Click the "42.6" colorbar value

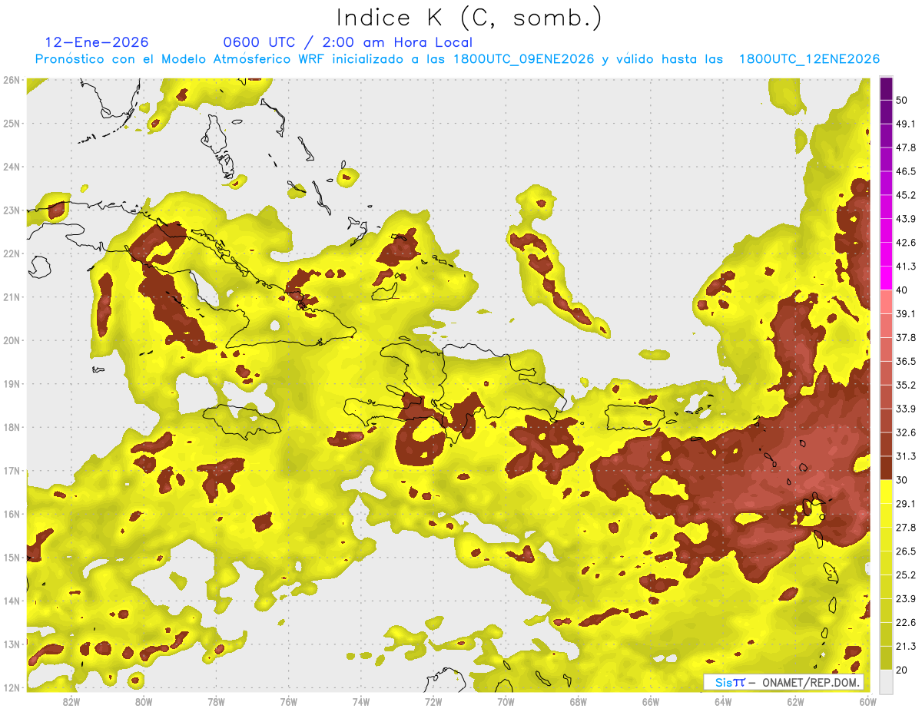point(906,243)
